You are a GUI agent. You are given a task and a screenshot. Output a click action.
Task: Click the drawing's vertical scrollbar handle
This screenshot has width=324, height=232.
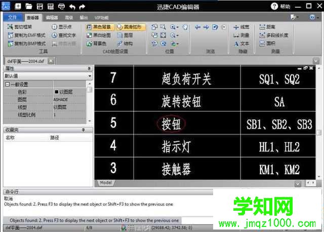click(x=319, y=132)
